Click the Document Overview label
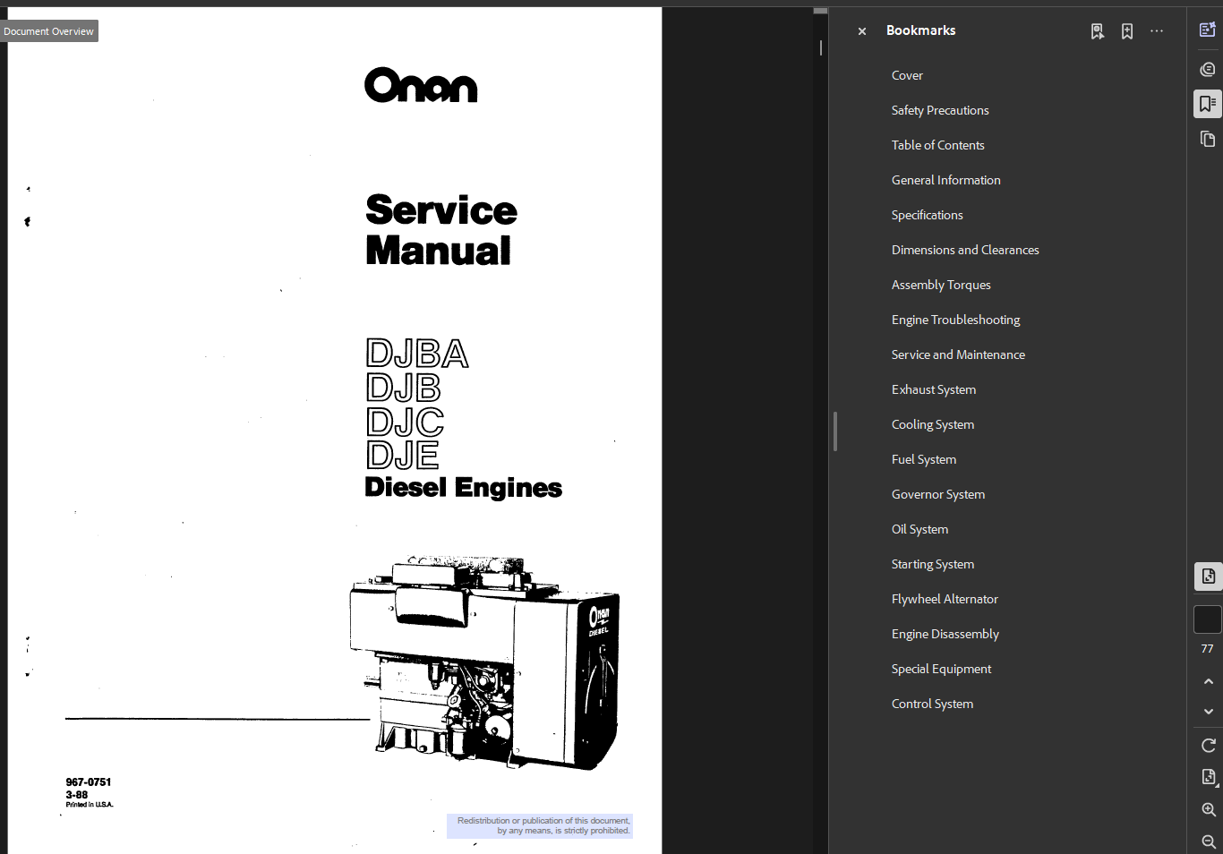Image resolution: width=1223 pixels, height=854 pixels. (48, 31)
